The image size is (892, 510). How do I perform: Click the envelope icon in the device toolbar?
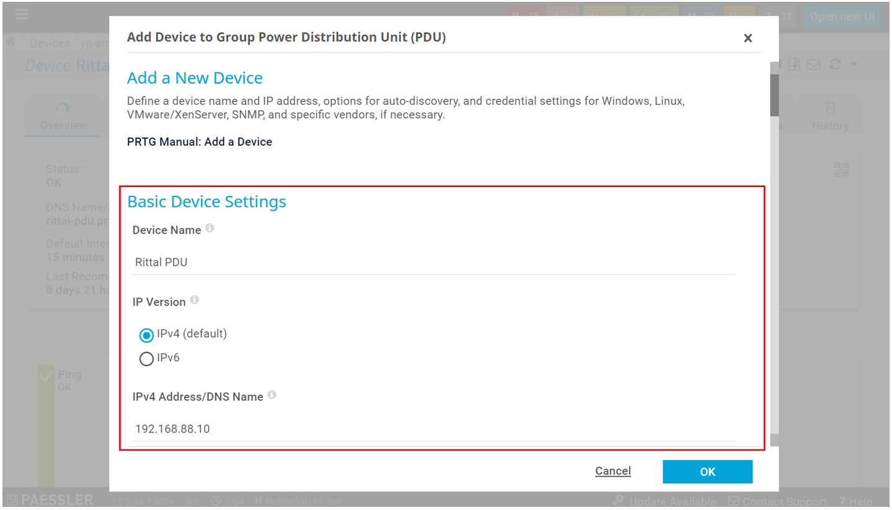pos(813,65)
